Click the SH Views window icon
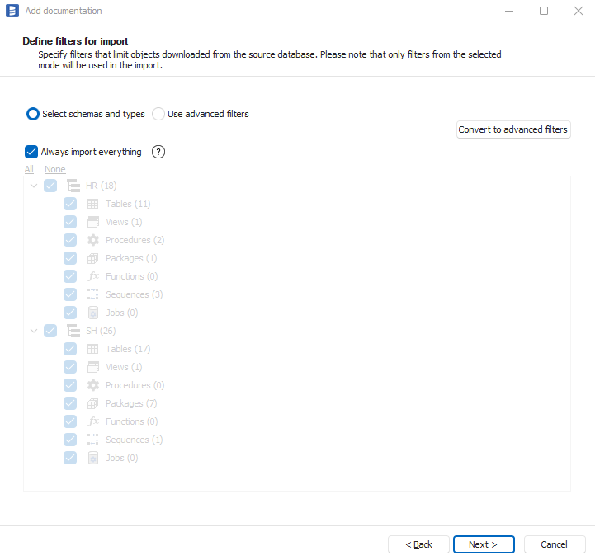 pyautogui.click(x=93, y=367)
